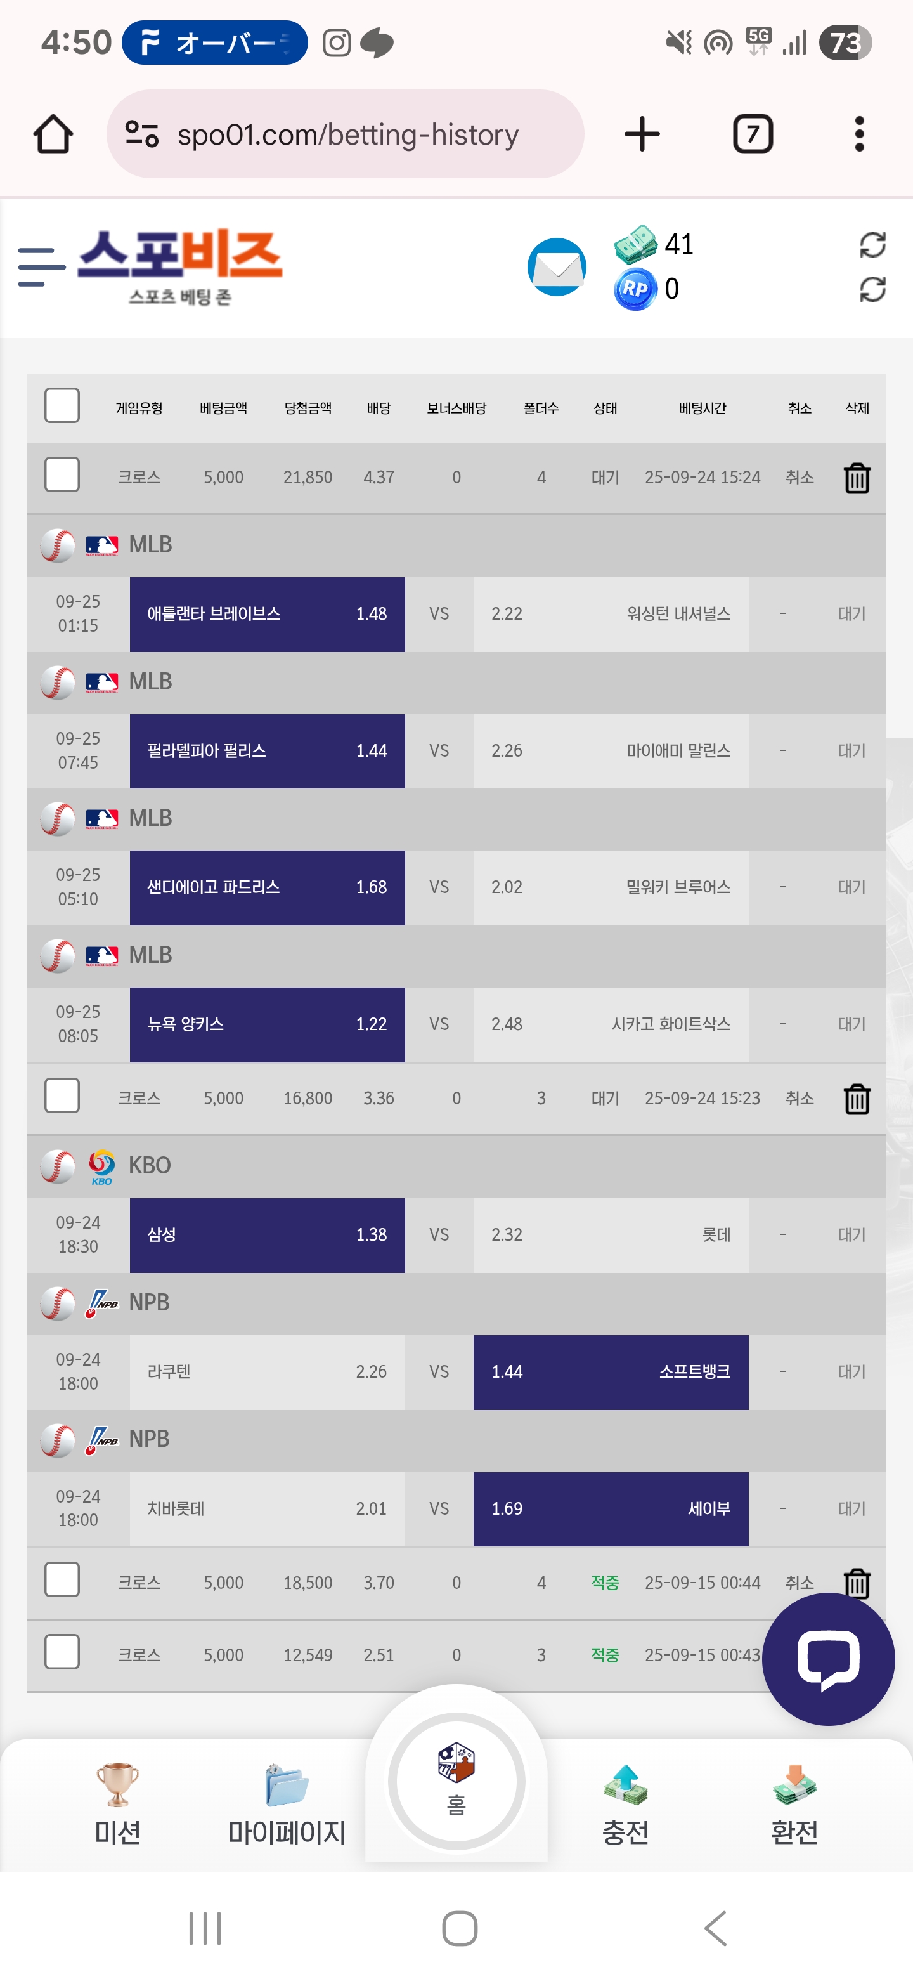Open the mail envelope messages icon
The height and width of the screenshot is (1979, 913).
point(557,266)
